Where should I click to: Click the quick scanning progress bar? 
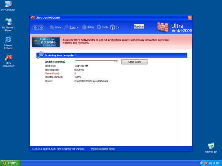(96, 62)
